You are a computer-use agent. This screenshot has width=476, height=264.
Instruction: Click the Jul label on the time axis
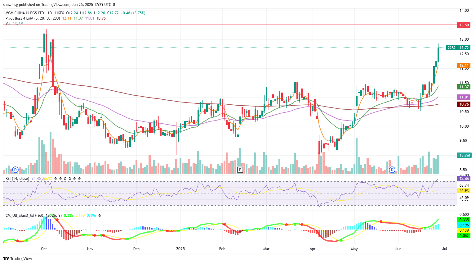pos(444,248)
